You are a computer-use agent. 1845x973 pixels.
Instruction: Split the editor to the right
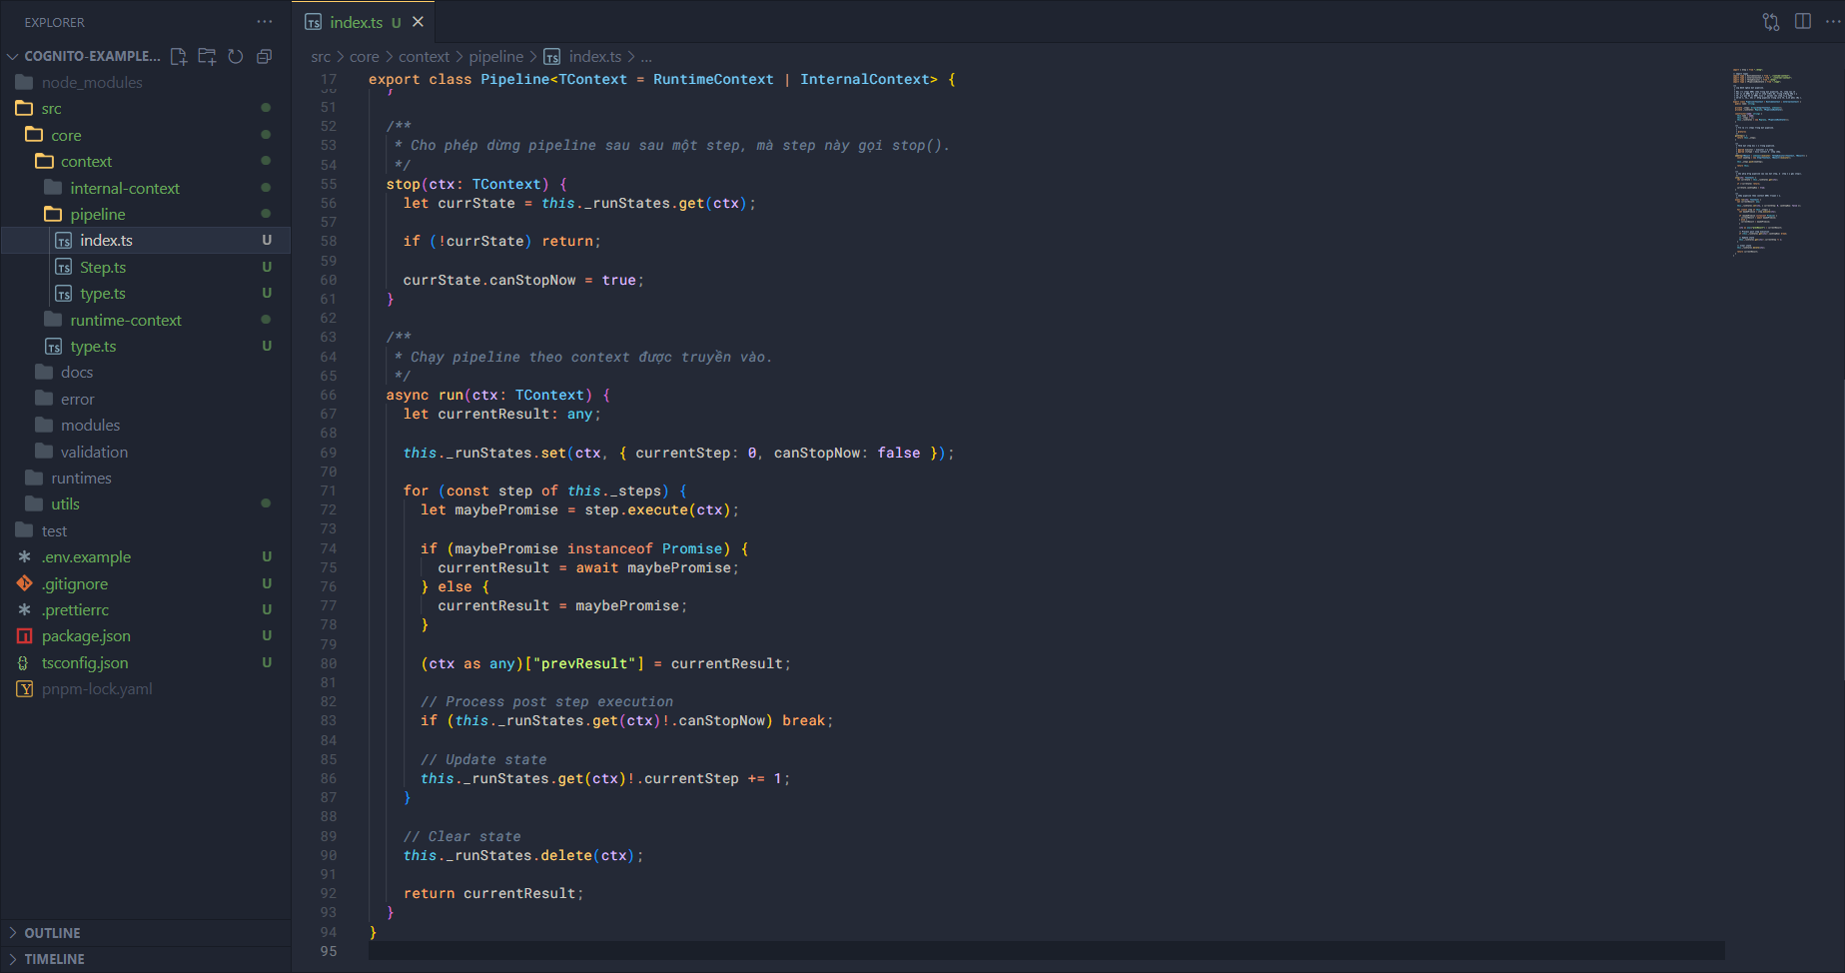coord(1803,22)
